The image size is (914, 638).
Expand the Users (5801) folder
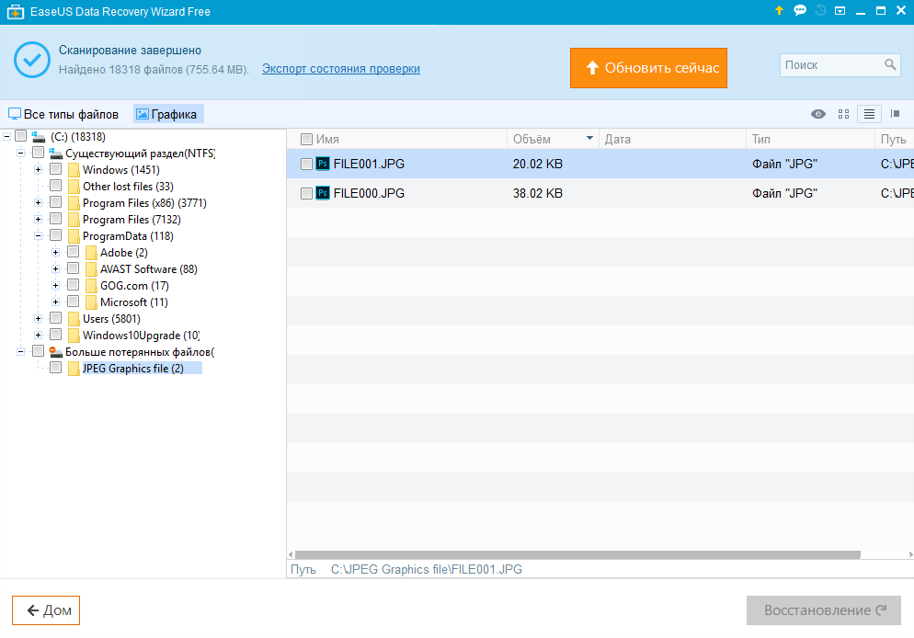click(x=39, y=319)
